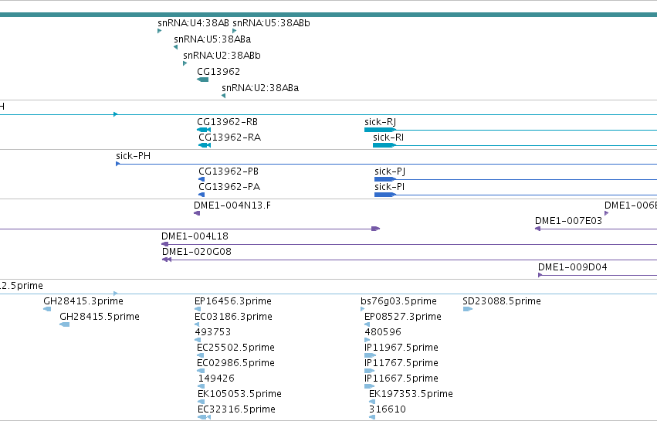The width and height of the screenshot is (657, 421).
Task: Click the teal chromosome bar at top
Action: pos(329,15)
